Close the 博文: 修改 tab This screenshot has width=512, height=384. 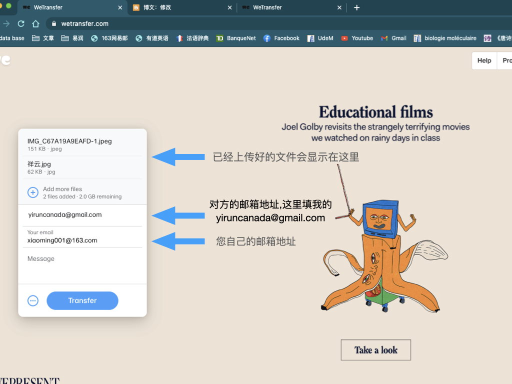click(230, 7)
